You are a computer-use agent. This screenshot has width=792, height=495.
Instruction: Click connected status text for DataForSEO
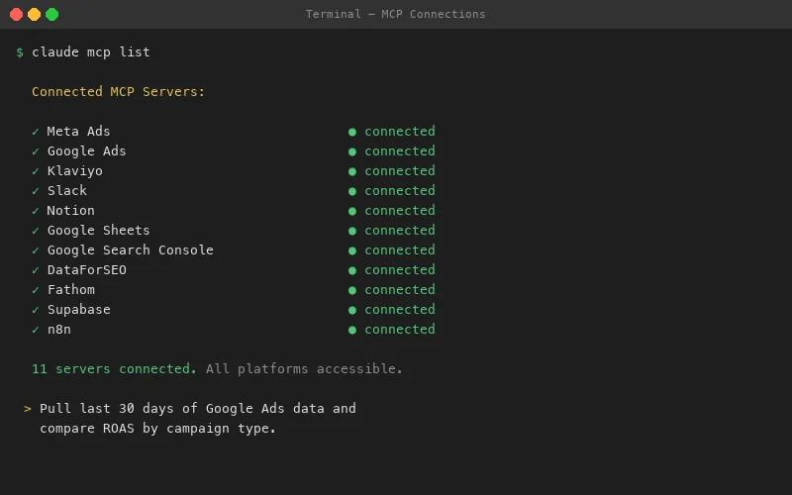point(400,270)
